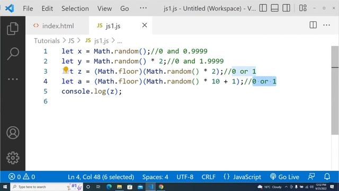Open the Windows Start button
This screenshot has height=191, width=339.
point(5,187)
